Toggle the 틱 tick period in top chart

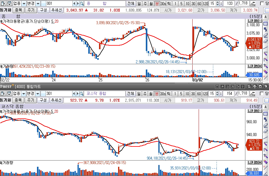169,3
